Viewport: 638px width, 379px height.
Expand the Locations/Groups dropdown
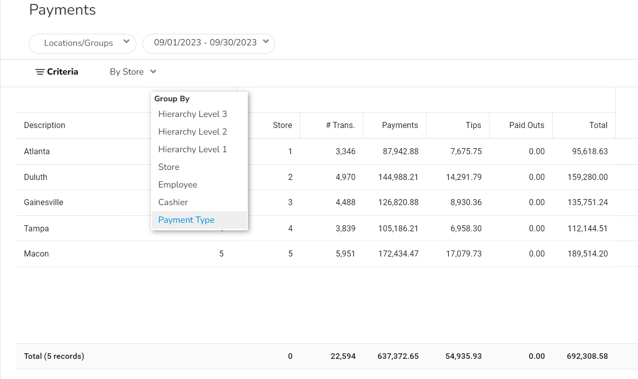click(83, 43)
